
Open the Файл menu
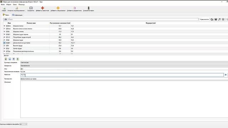click(3, 5)
